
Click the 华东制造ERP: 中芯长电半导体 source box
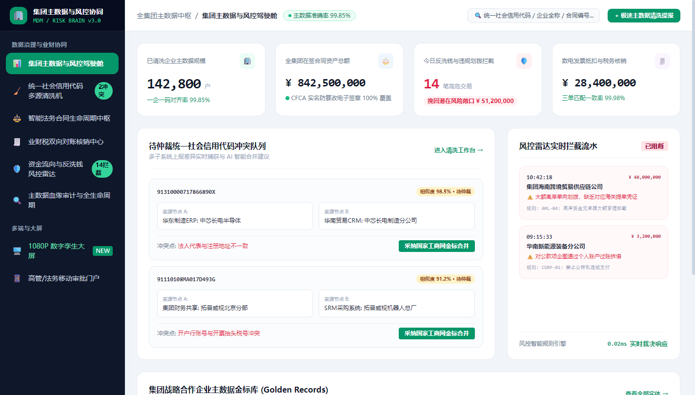(x=235, y=216)
